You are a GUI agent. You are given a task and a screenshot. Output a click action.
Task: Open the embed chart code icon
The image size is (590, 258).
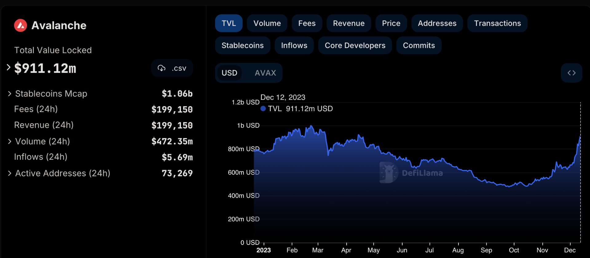tap(571, 73)
